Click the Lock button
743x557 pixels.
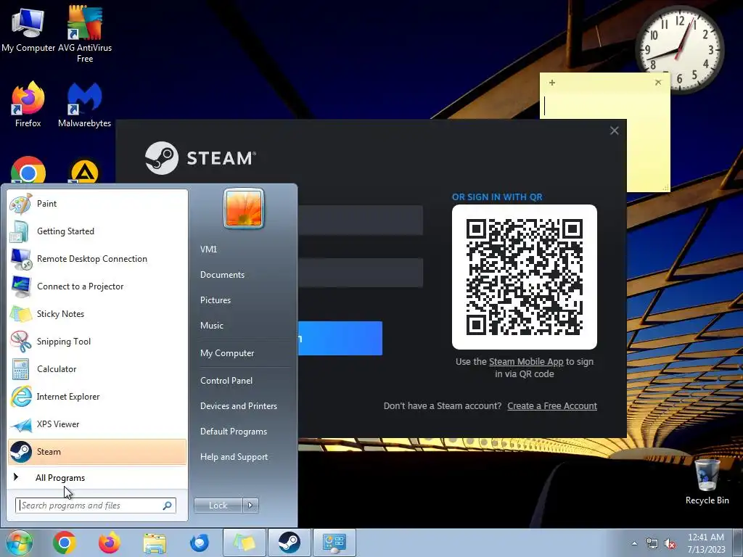[x=218, y=506]
